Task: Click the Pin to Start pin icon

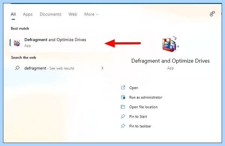Action: (x=123, y=117)
